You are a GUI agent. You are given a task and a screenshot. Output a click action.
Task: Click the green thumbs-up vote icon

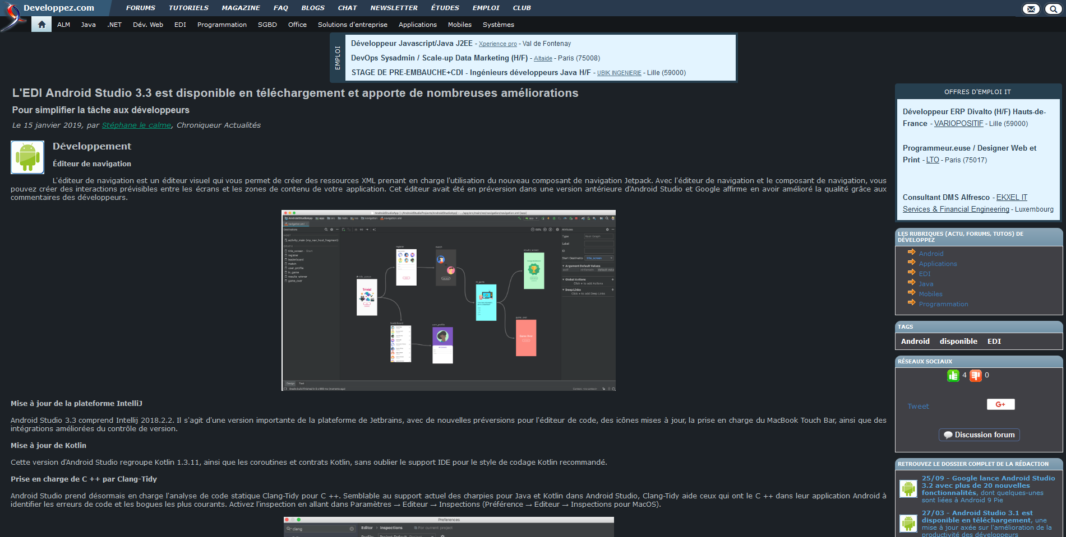click(x=953, y=376)
